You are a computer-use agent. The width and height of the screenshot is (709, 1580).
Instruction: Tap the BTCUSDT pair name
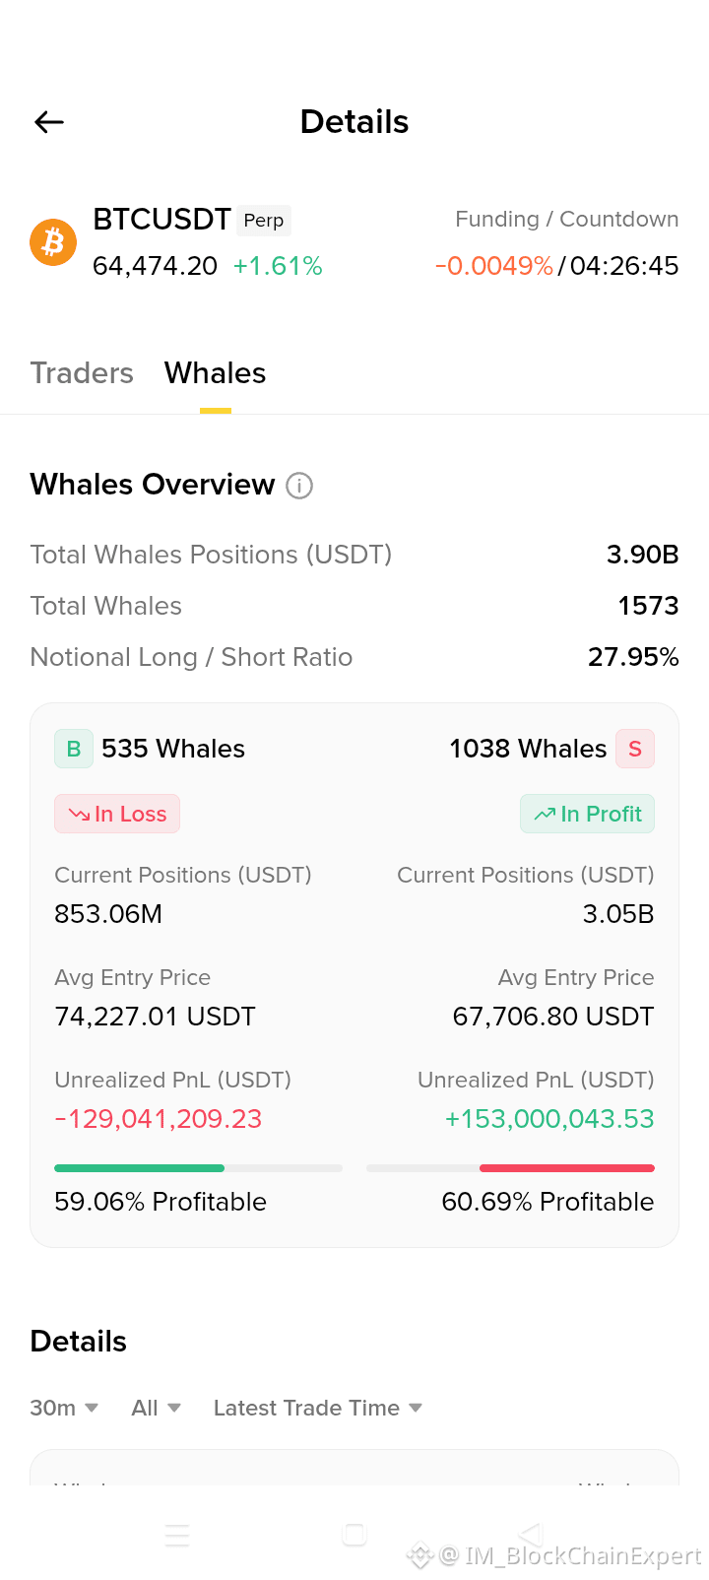point(161,219)
